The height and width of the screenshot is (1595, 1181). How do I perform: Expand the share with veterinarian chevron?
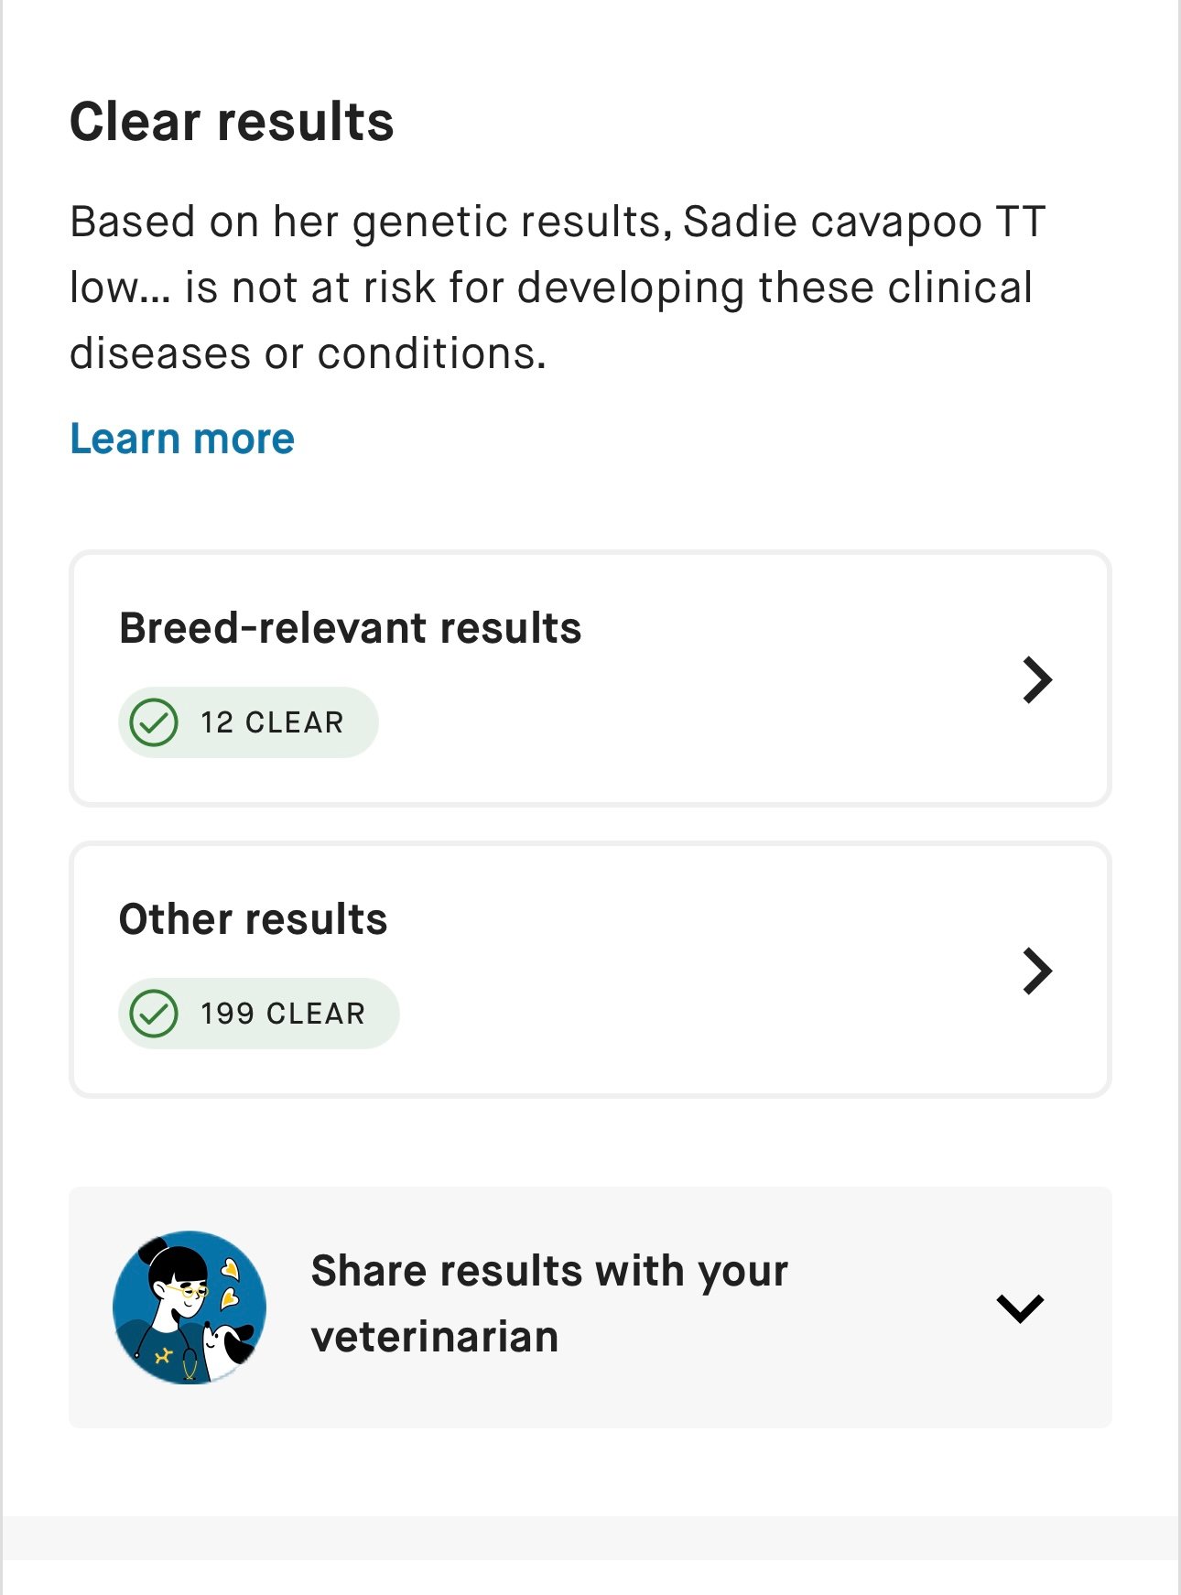1020,1307
